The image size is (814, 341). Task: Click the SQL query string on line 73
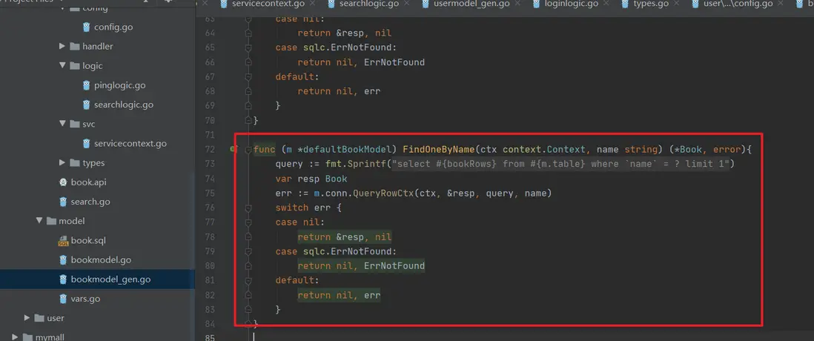pos(561,164)
